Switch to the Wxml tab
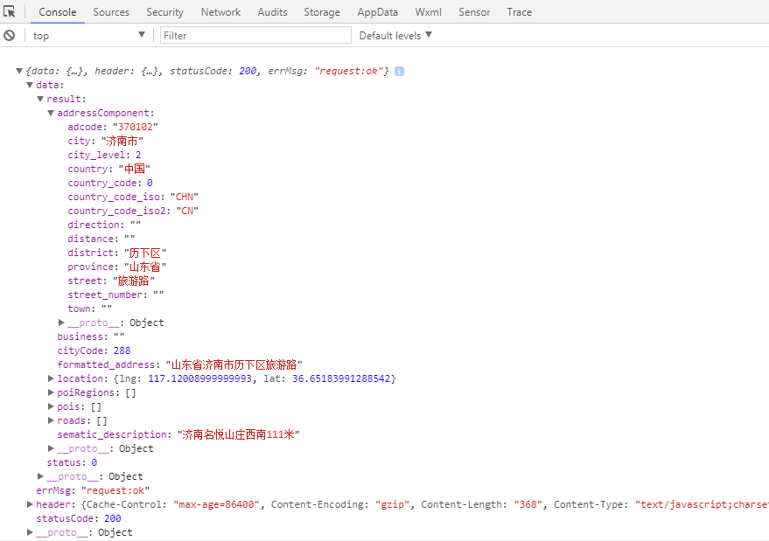This screenshot has height=541, width=769. pyautogui.click(x=428, y=11)
